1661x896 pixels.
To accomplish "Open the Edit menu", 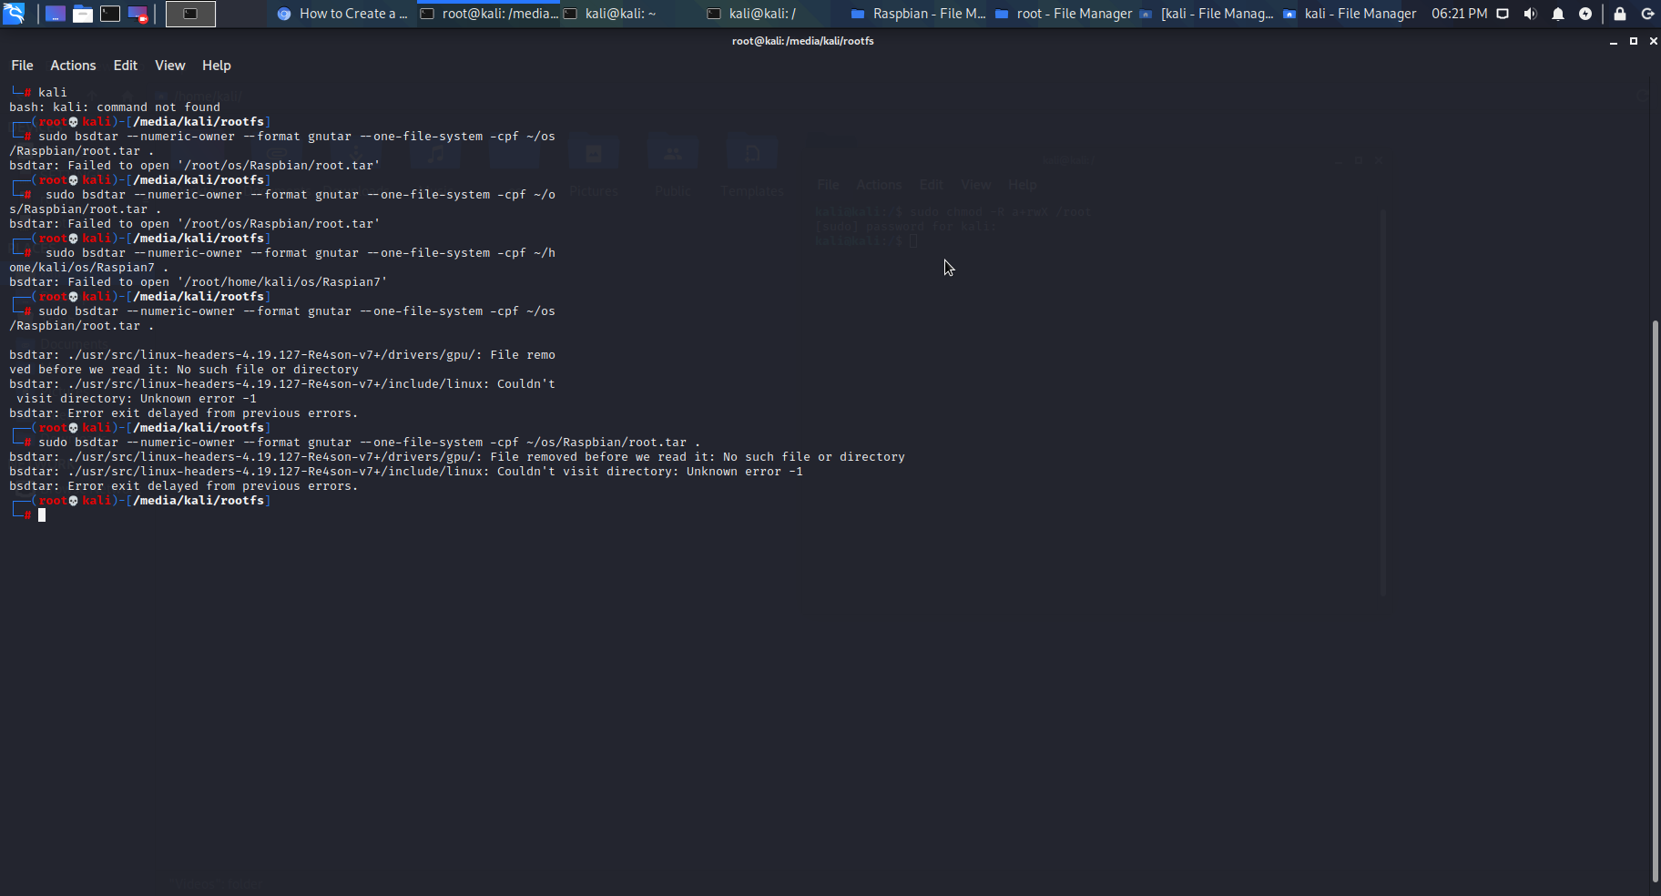I will tap(125, 65).
